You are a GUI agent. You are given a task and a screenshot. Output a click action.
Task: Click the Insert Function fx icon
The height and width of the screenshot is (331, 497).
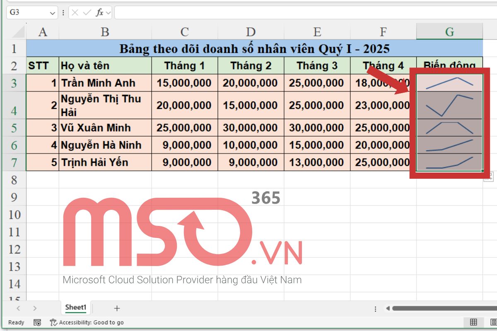pyautogui.click(x=99, y=12)
